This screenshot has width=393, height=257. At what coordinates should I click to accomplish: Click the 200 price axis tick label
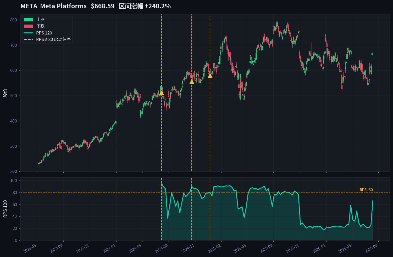click(14, 172)
